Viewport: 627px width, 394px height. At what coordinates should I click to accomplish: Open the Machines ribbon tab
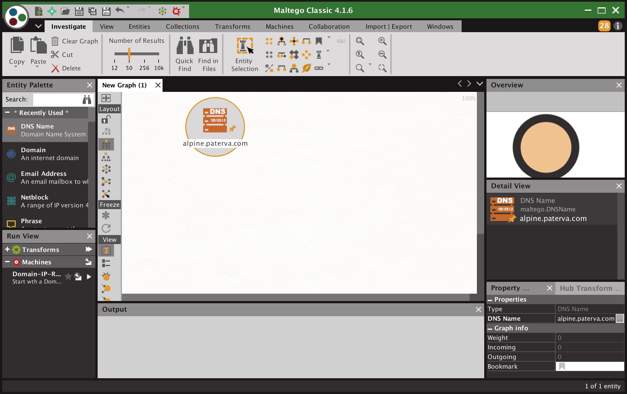(280, 26)
